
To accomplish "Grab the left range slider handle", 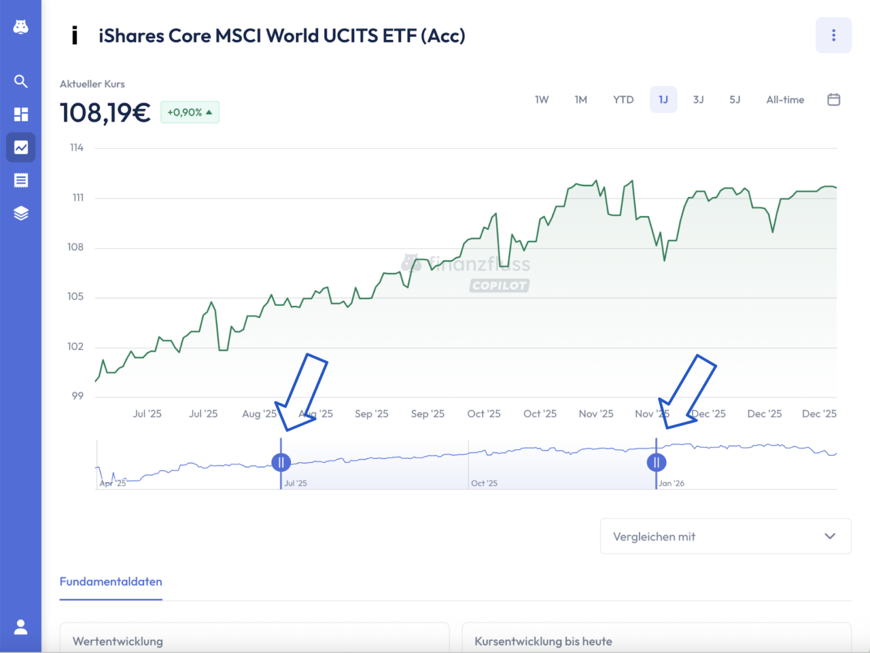I will click(x=281, y=463).
